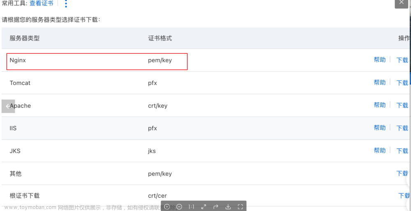
Task: Select the 根证书下载 row label
Action: 25,195
